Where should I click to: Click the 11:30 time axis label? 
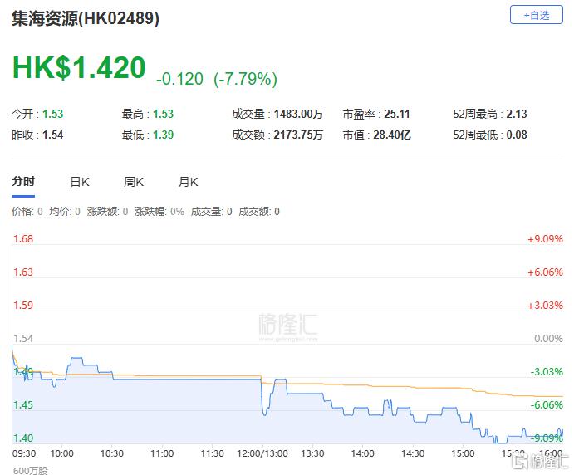pyautogui.click(x=213, y=453)
